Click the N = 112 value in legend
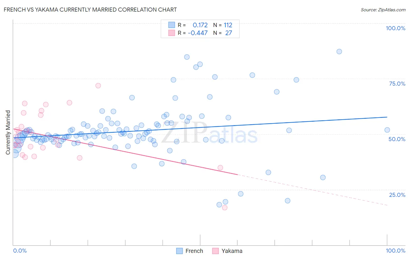409x259 pixels. pos(223,25)
